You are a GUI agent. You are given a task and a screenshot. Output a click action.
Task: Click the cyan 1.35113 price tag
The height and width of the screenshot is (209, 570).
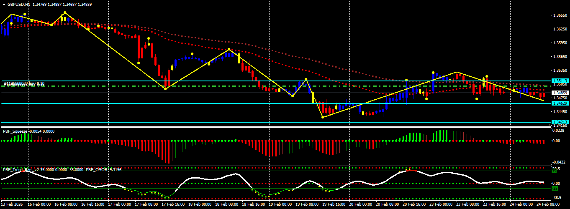[x=560, y=81]
